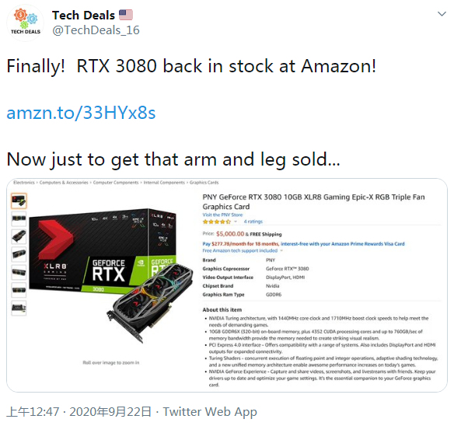This screenshot has width=454, height=426.
Task: Select the third product thumbnail
Action: tap(19, 236)
